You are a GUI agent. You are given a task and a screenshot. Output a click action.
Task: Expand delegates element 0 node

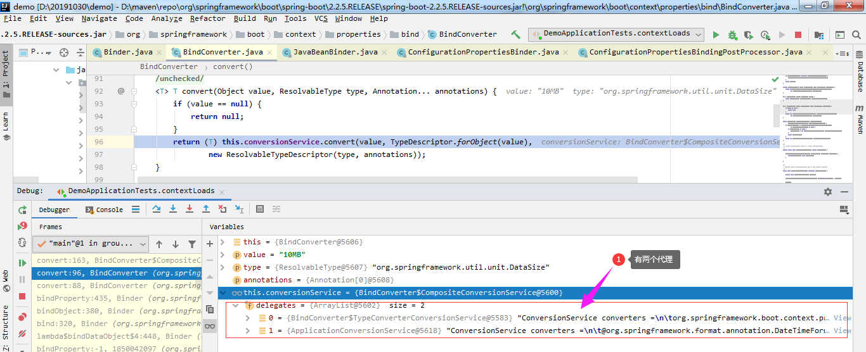[x=248, y=318]
